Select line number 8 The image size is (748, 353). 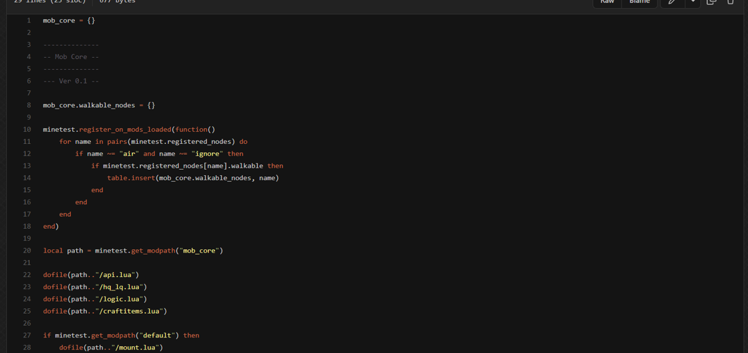[29, 105]
